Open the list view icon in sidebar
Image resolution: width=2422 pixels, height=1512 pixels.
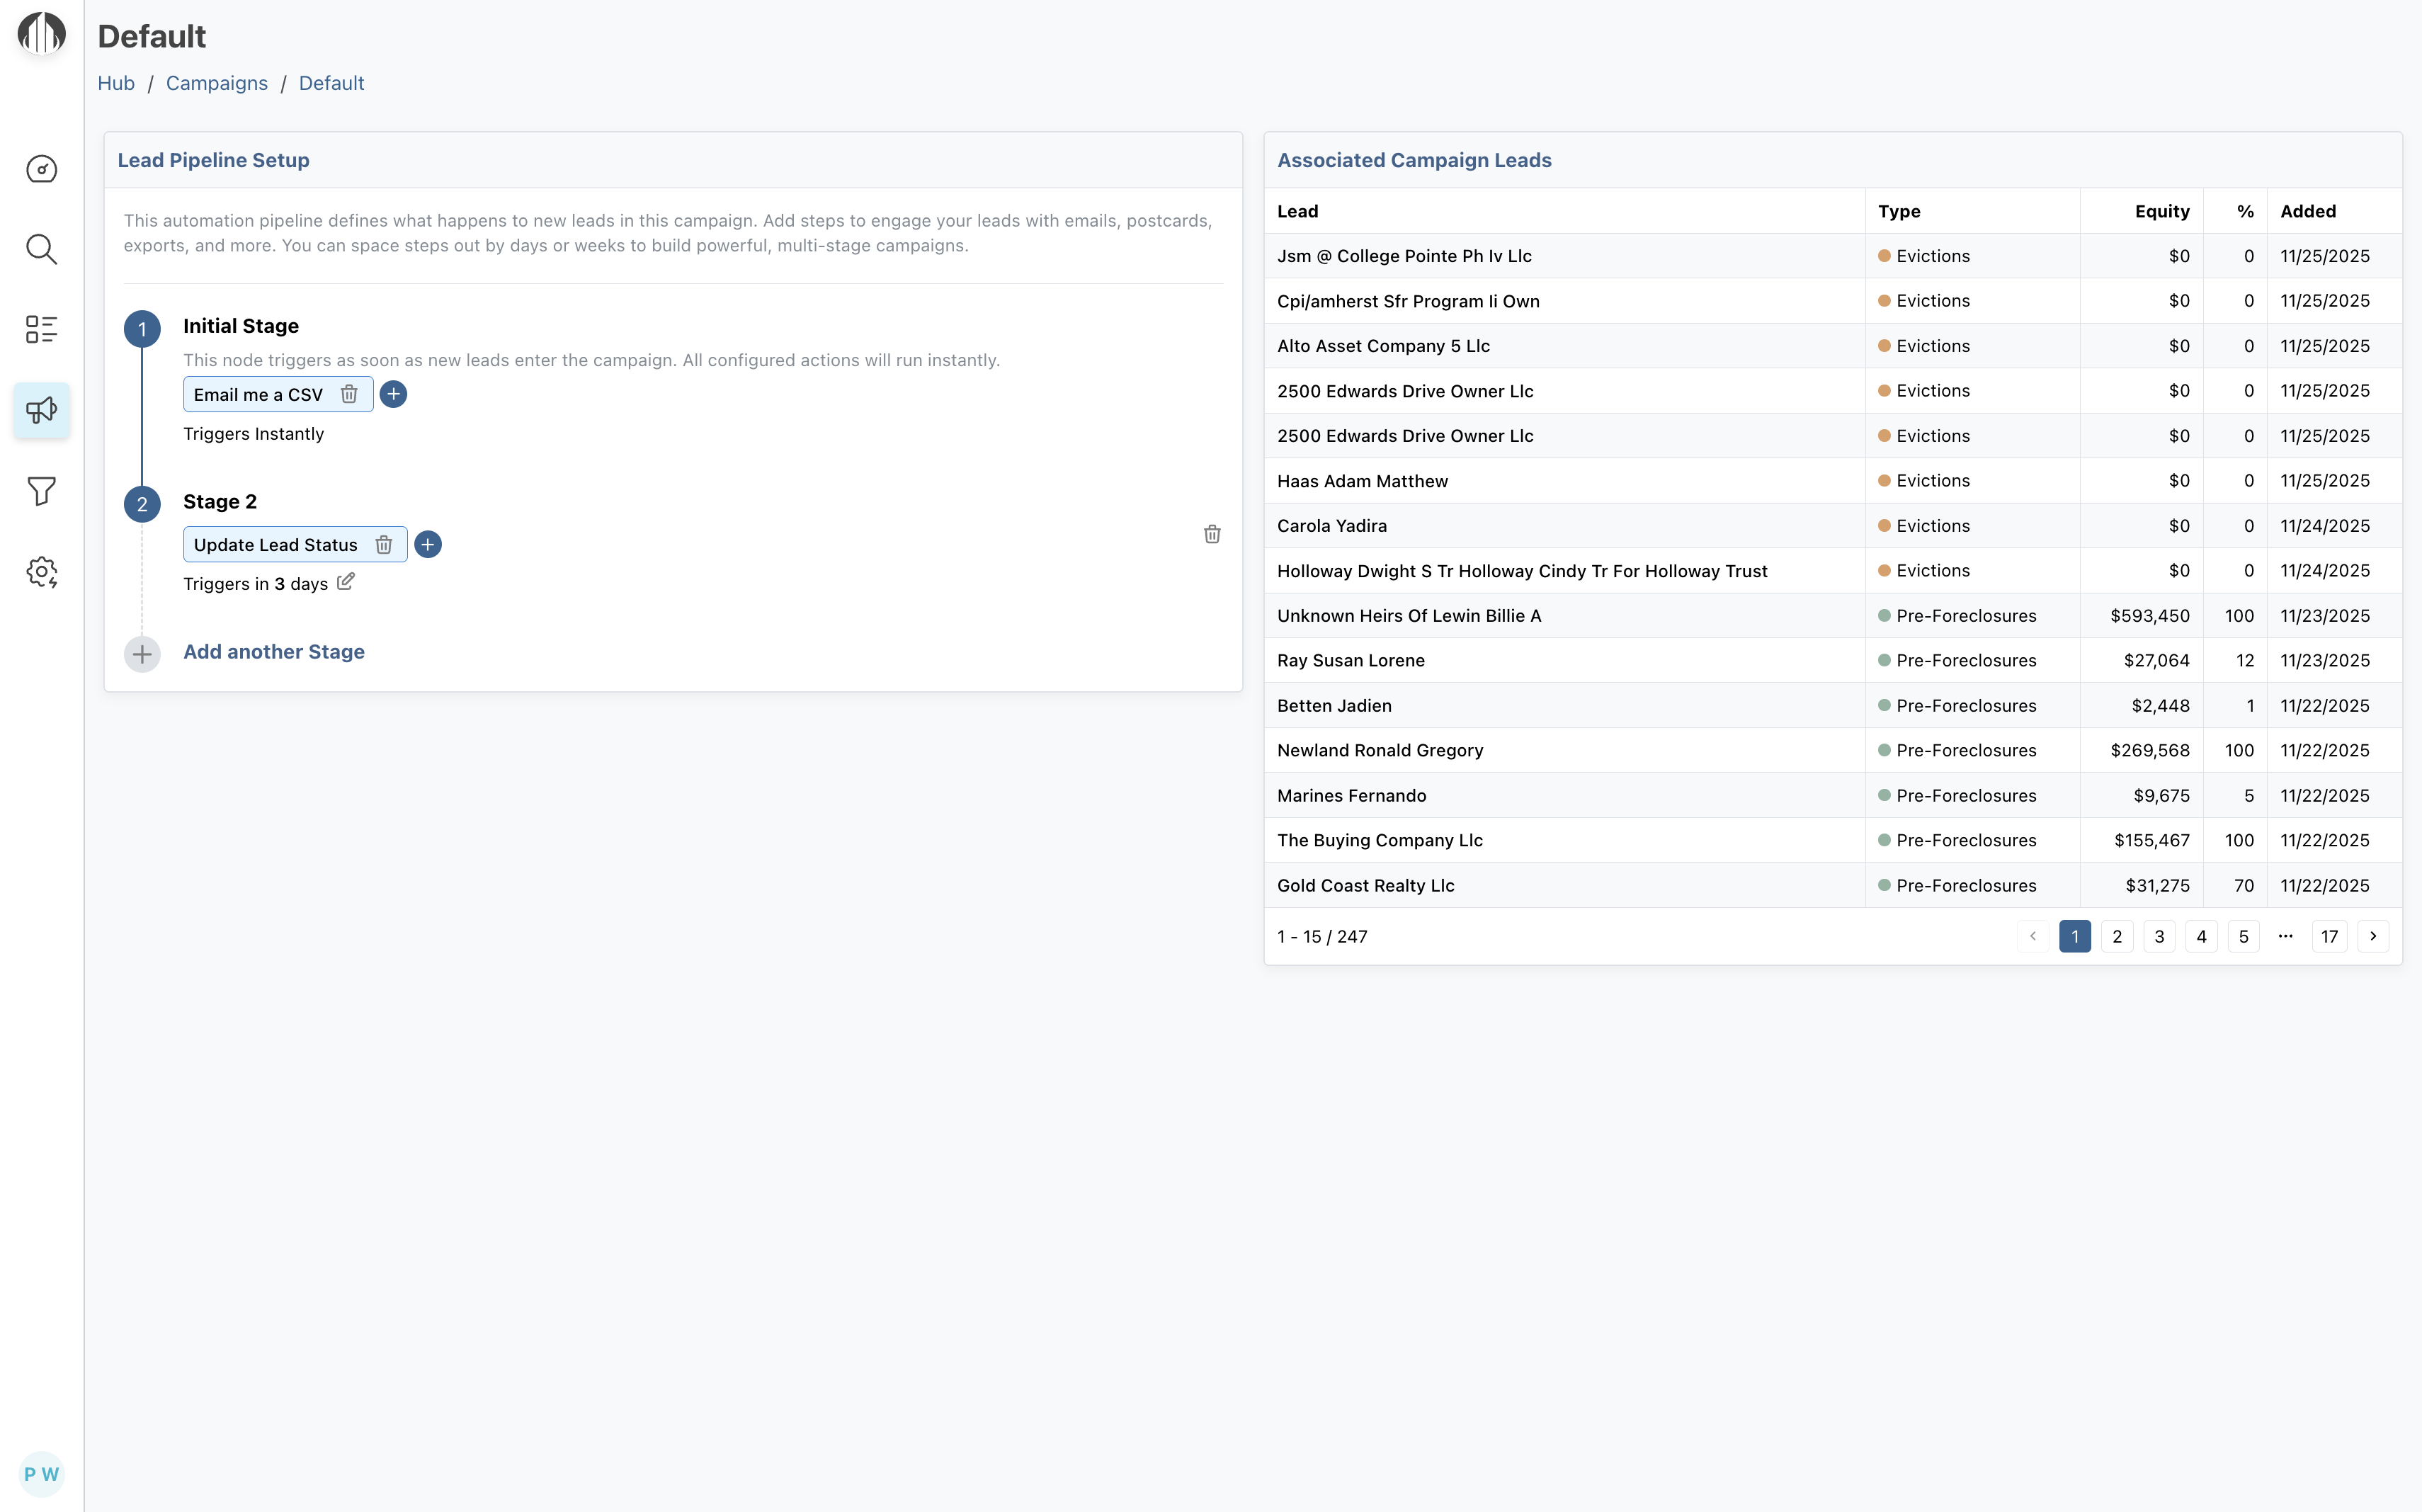(41, 329)
